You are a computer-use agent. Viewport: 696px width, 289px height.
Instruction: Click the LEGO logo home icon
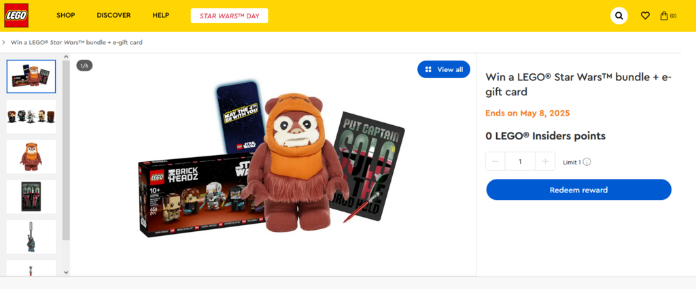click(16, 15)
